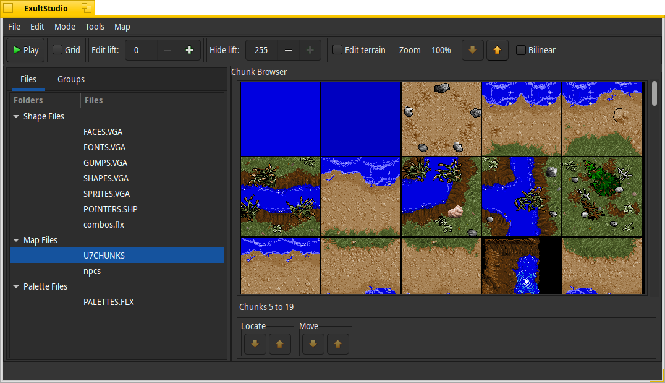Enable Bilinear filtering checkbox
The height and width of the screenshot is (383, 665).
point(521,50)
